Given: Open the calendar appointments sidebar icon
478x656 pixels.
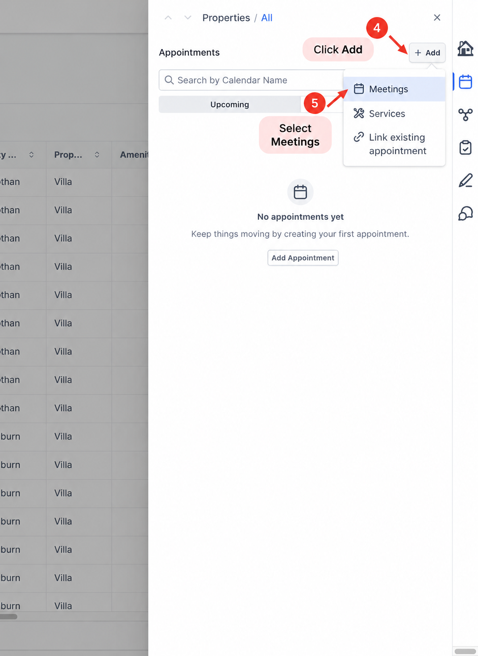Looking at the screenshot, I should [x=466, y=82].
